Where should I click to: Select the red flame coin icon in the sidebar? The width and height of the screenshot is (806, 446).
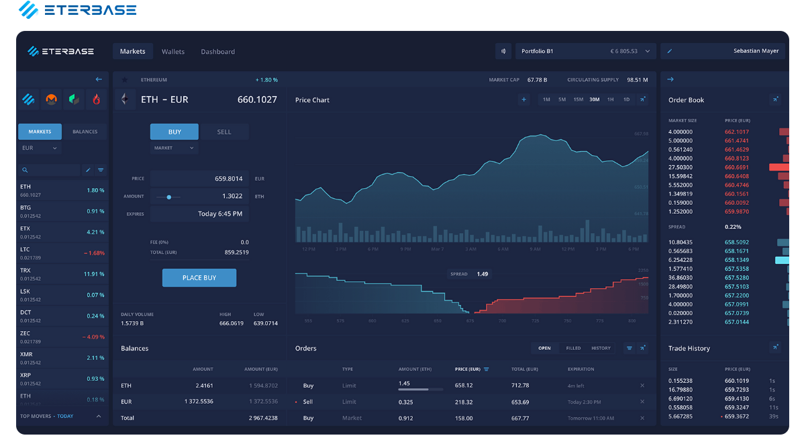tap(97, 99)
